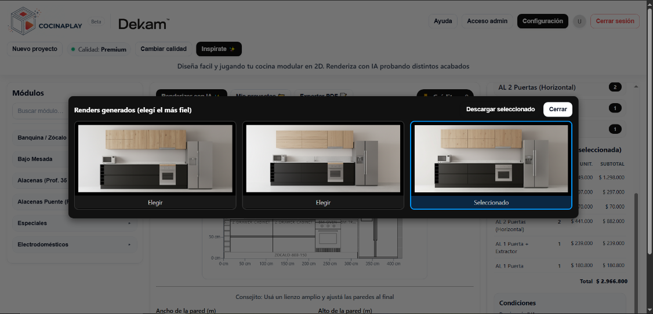Image resolution: width=653 pixels, height=314 pixels.
Task: Select the first render's Elegir option
Action: pos(155,203)
